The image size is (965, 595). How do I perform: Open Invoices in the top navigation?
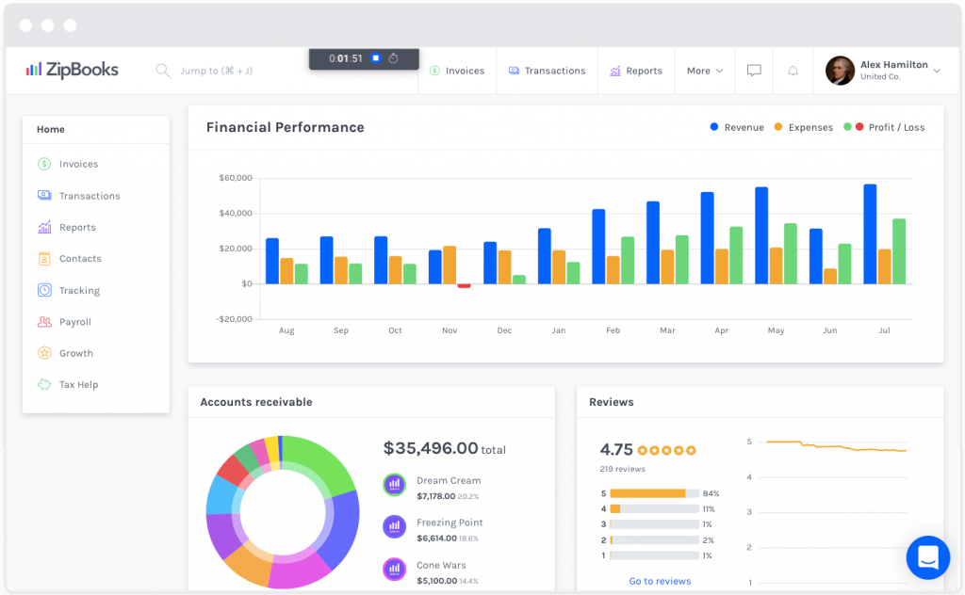coord(457,71)
